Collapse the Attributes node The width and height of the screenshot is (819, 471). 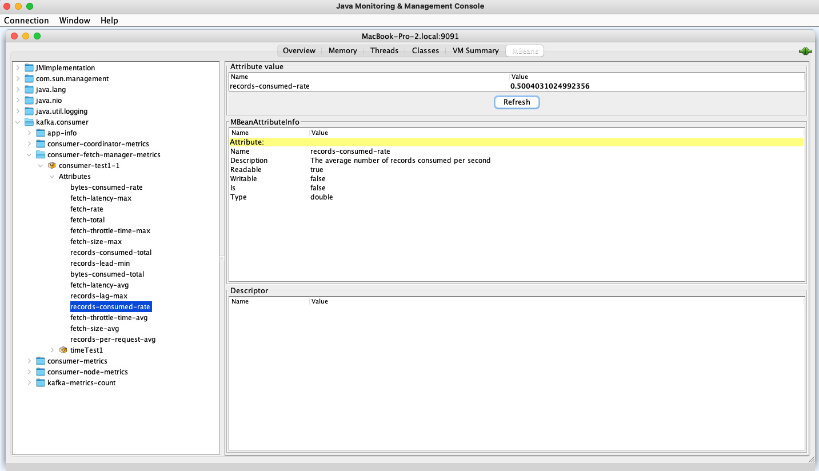pyautogui.click(x=52, y=176)
